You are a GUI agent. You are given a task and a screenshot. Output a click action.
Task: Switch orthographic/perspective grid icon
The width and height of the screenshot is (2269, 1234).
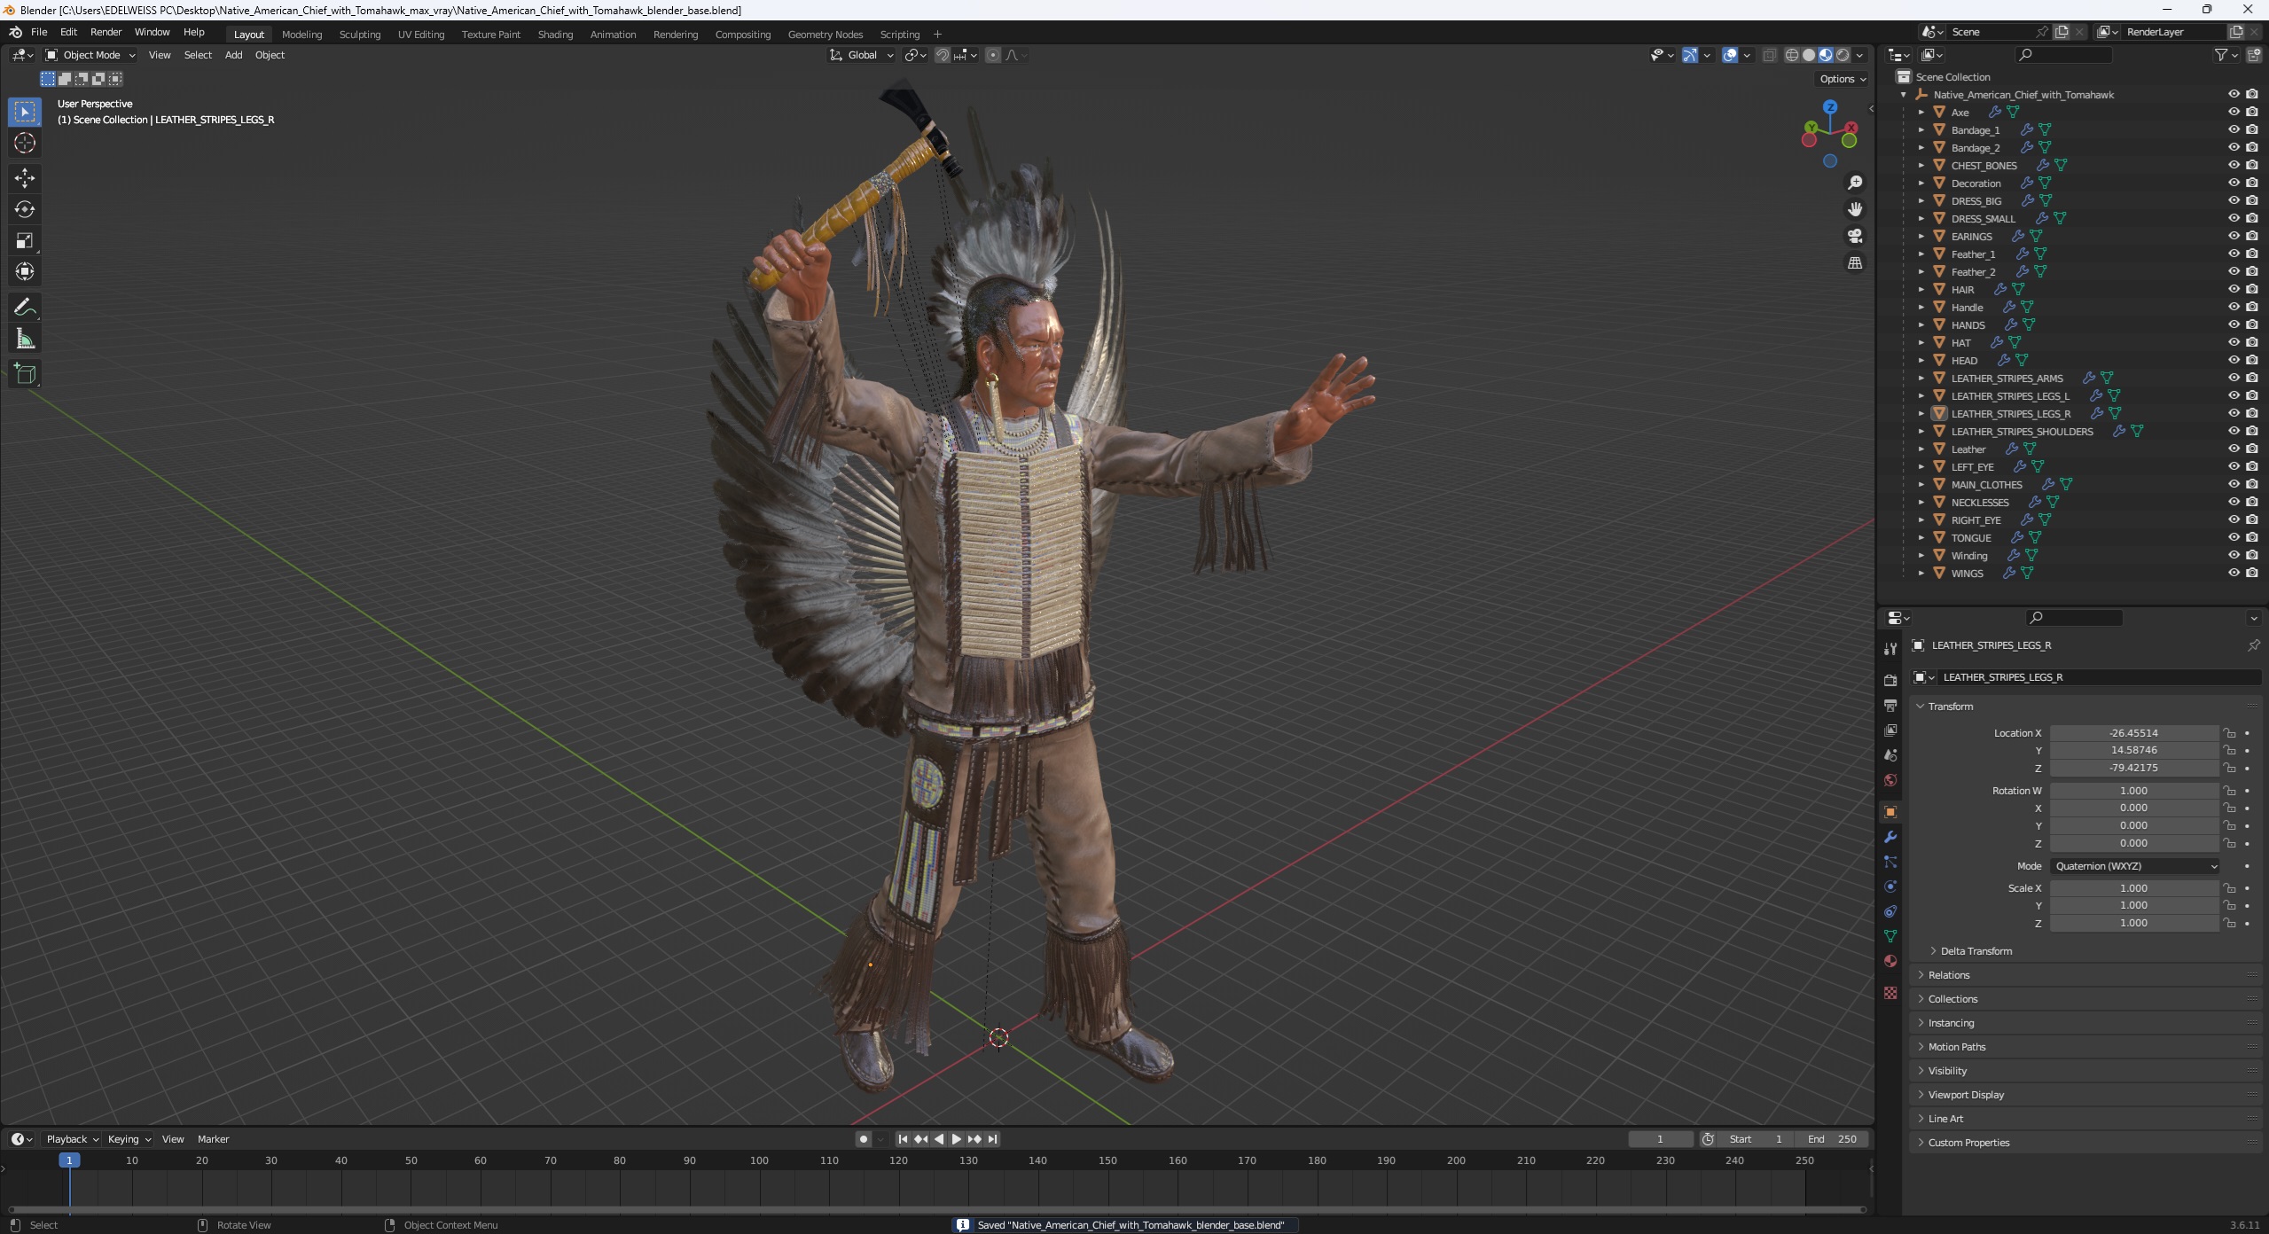pyautogui.click(x=1854, y=262)
